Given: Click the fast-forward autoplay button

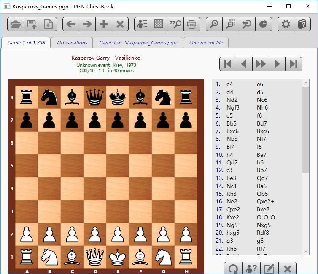Looking at the screenshot, I should [x=261, y=64].
